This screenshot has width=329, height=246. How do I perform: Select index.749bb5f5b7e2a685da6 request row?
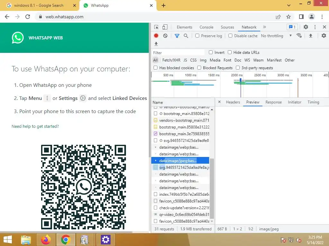pos(181,194)
